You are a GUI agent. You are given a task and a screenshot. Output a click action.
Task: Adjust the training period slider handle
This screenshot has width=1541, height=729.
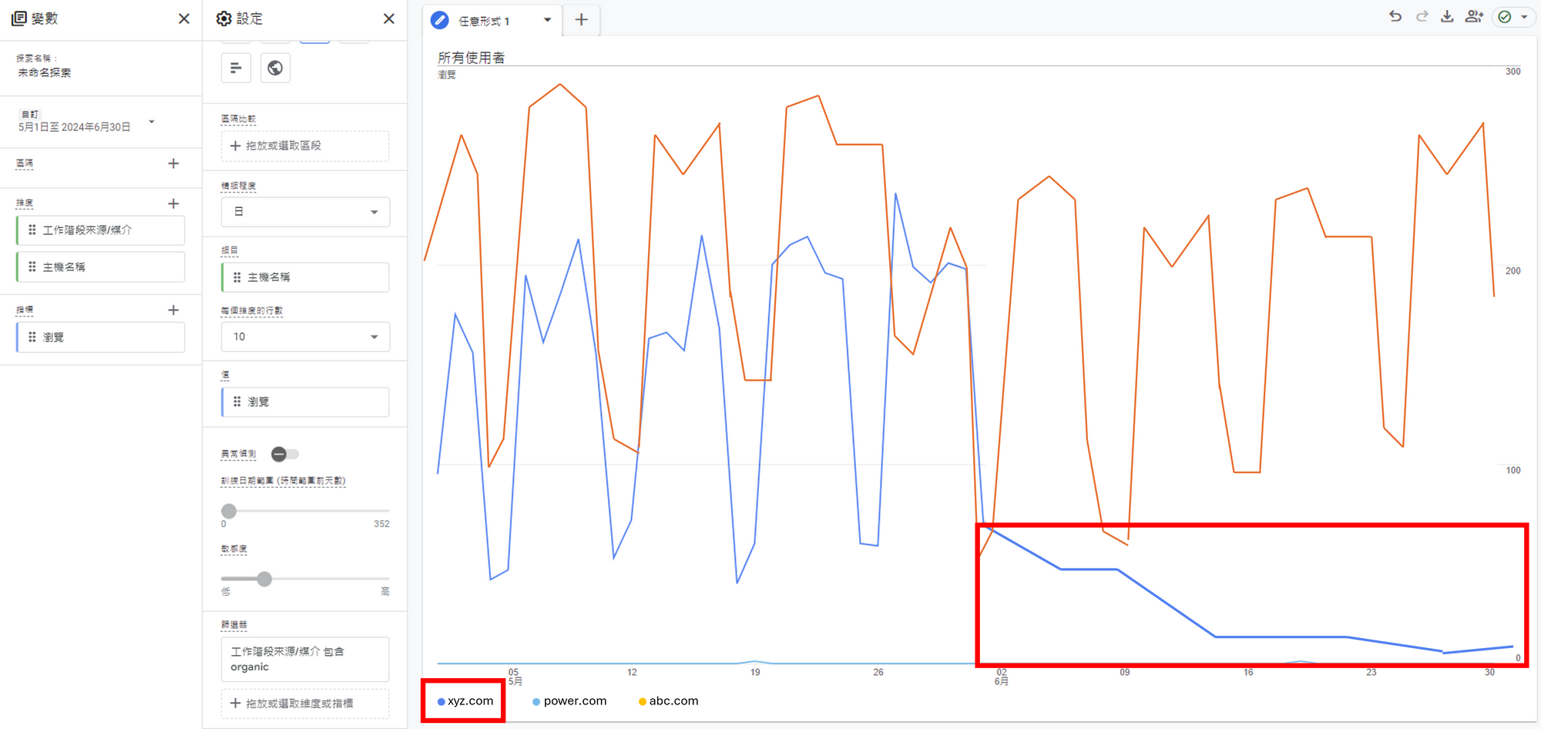coord(229,511)
